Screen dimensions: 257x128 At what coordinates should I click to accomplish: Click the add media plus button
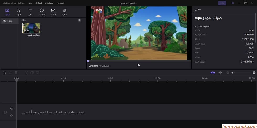pyautogui.click(x=79, y=20)
